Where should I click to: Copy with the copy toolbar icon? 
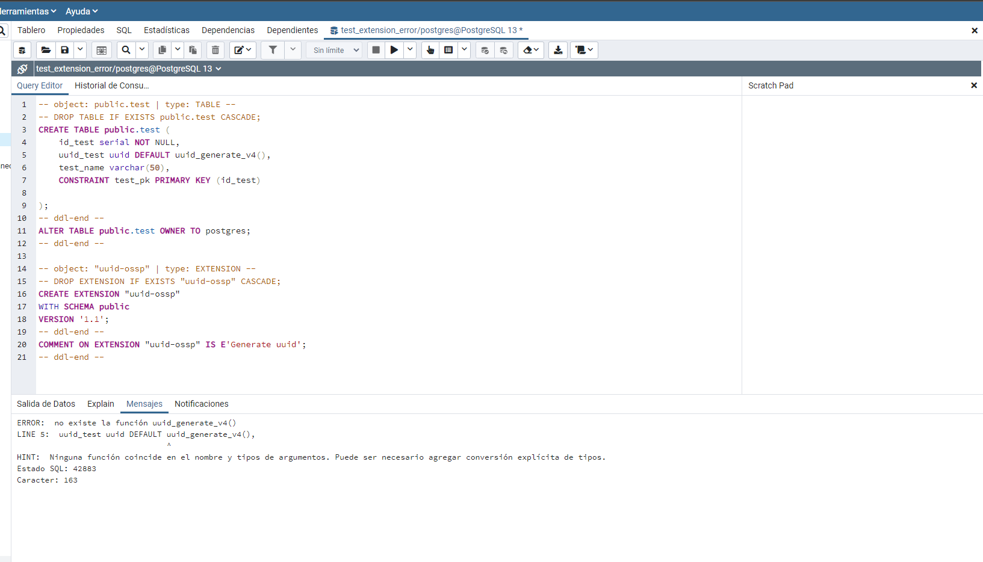(162, 50)
